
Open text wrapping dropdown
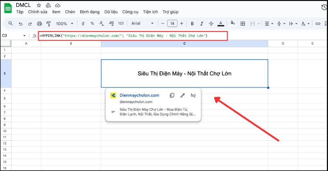pyautogui.click(x=293, y=24)
